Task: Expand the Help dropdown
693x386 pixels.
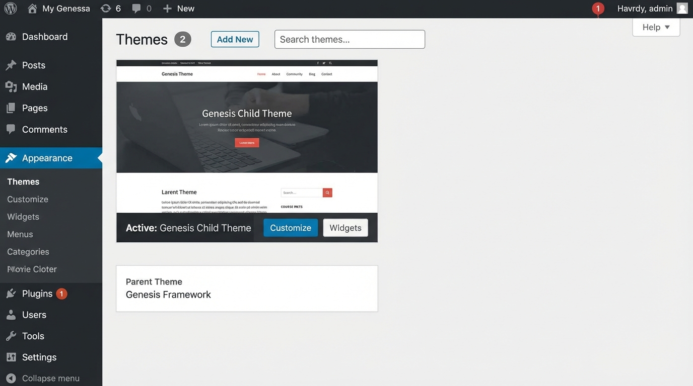Action: [x=655, y=27]
